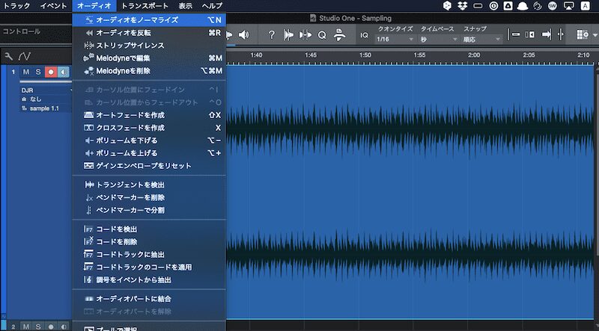
Task: Open the 表示 menu
Action: tap(185, 6)
